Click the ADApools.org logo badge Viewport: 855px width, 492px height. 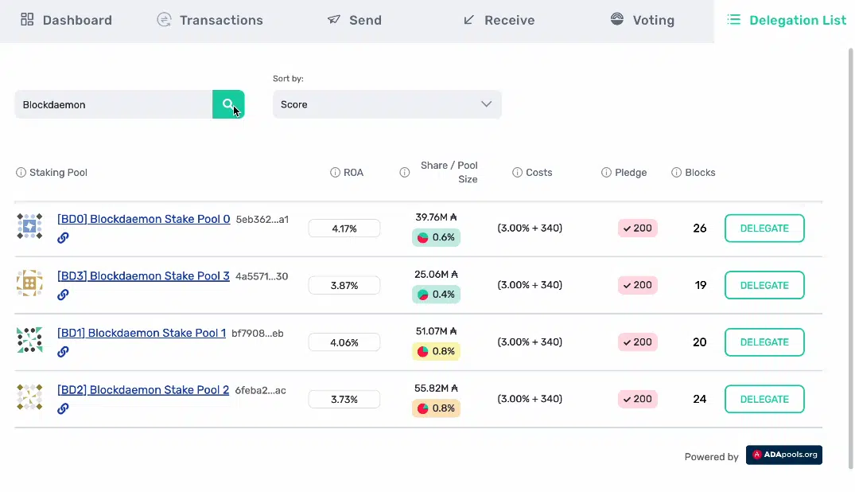(x=784, y=455)
